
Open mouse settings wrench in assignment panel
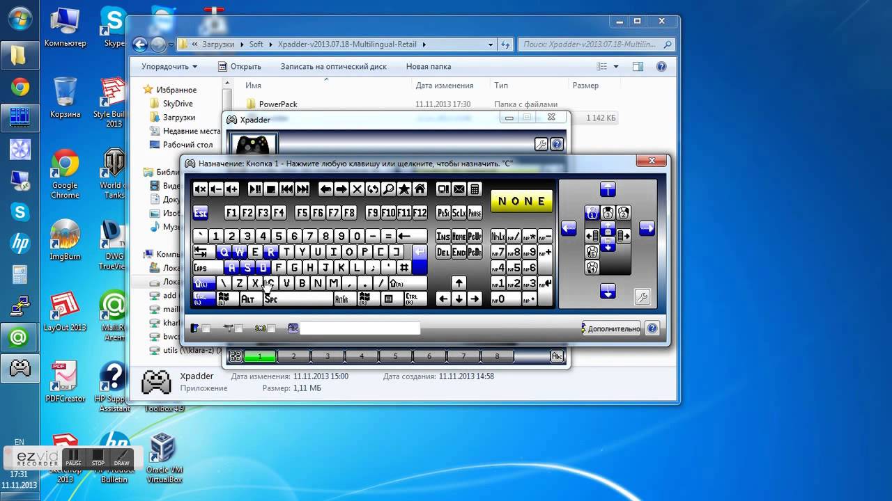pyautogui.click(x=643, y=298)
